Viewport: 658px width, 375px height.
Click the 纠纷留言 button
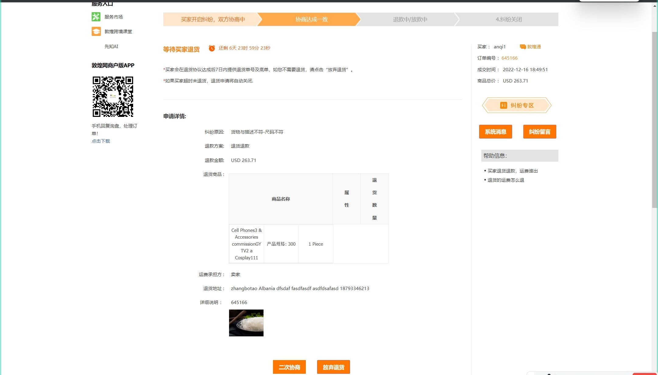[x=539, y=131]
